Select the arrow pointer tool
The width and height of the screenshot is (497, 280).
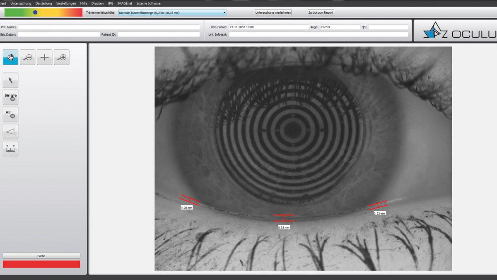point(11,80)
